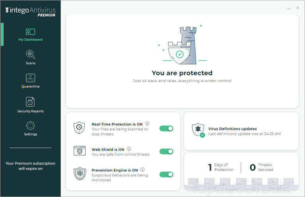Click the Intego Antivirus Premium logo
The width and height of the screenshot is (305, 197).
point(30,12)
